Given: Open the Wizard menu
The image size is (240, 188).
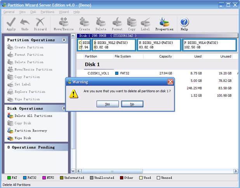Looking at the screenshot, I should [x=64, y=12].
